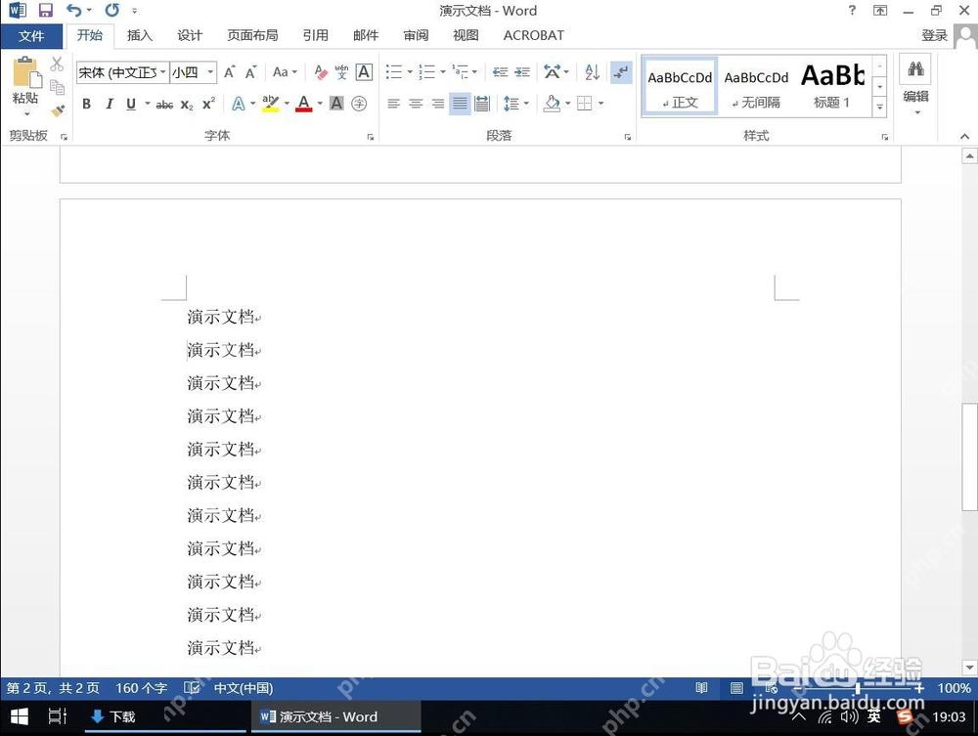The width and height of the screenshot is (978, 736).
Task: Increase the paragraph indent
Action: click(522, 72)
